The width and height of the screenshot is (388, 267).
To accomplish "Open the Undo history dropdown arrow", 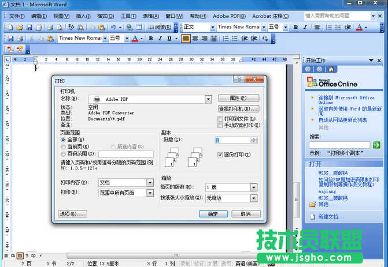I will 120,27.
